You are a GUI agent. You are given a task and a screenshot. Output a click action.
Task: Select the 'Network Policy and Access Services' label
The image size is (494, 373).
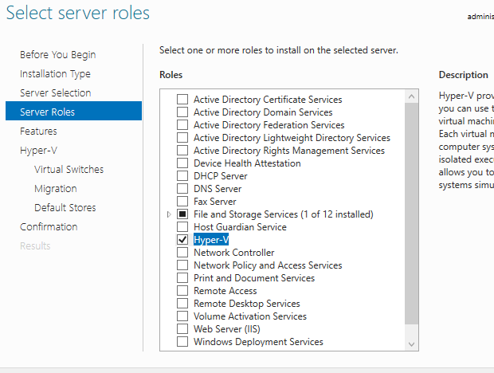pyautogui.click(x=268, y=265)
